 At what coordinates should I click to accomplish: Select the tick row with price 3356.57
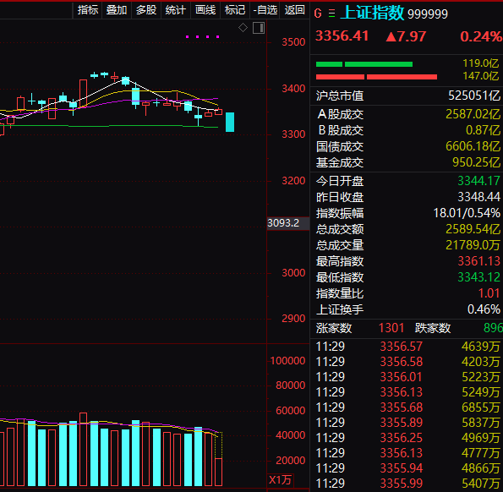coord(407,347)
